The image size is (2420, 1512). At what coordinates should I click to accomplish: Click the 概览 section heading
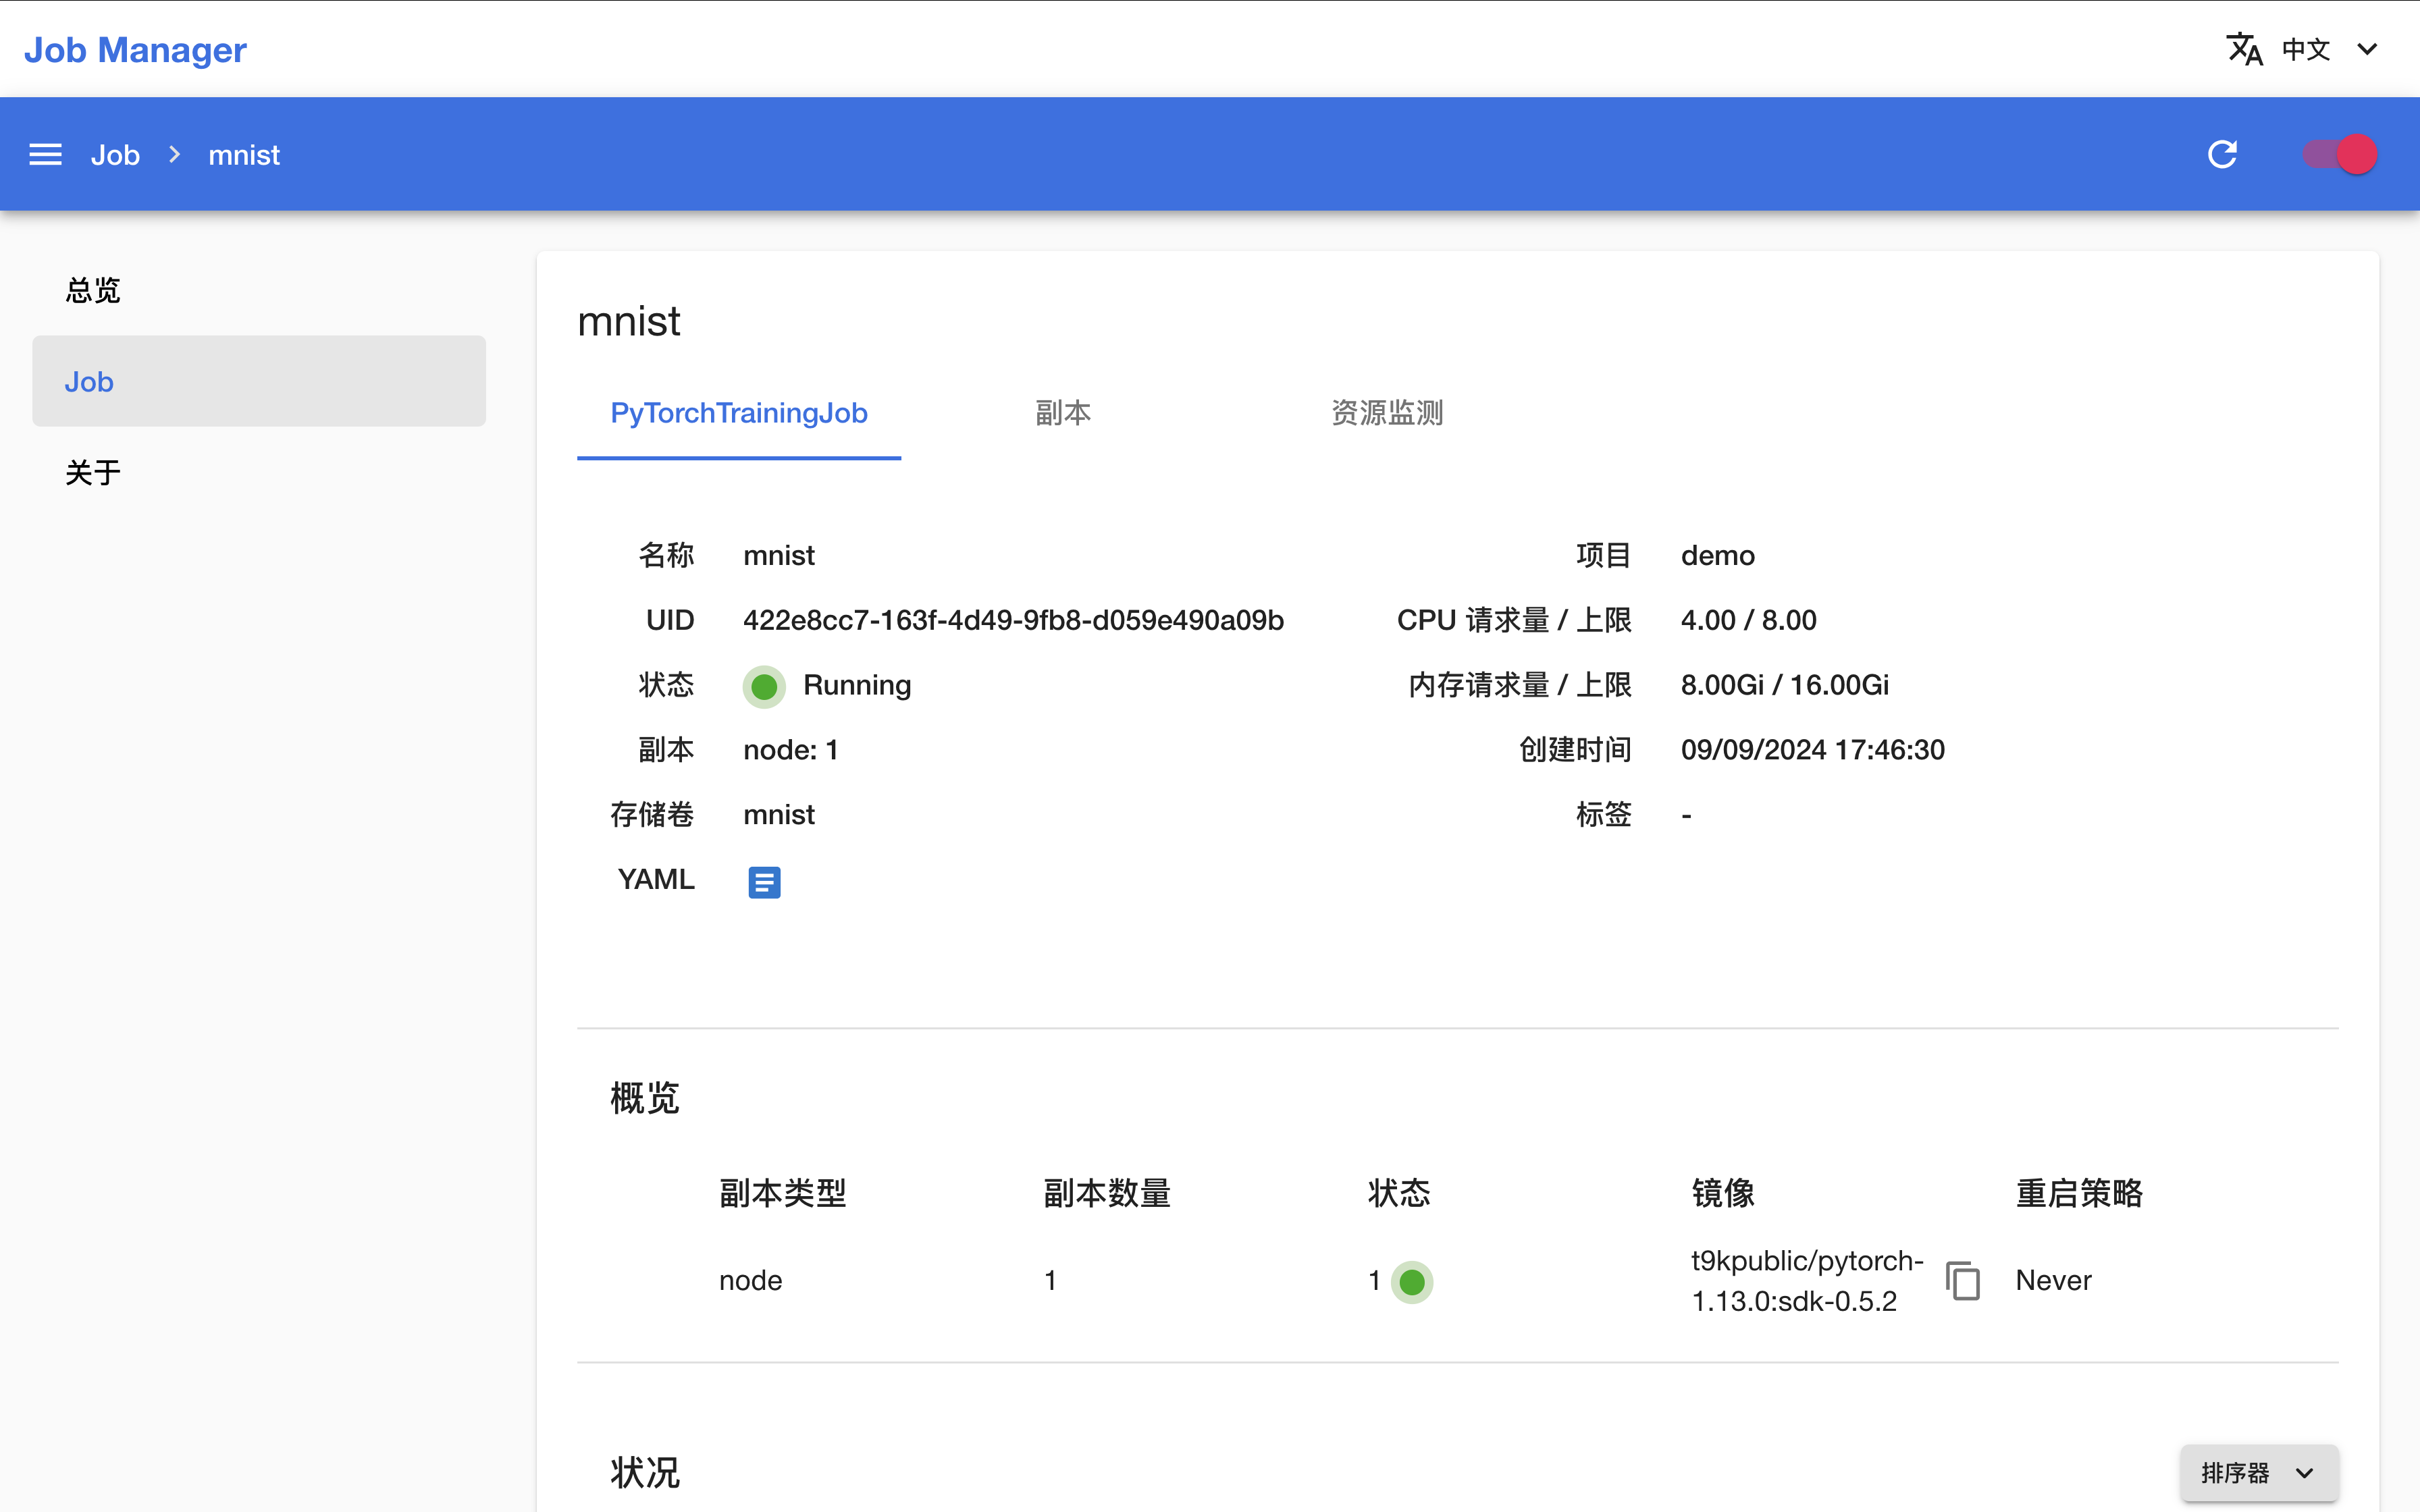(645, 1098)
